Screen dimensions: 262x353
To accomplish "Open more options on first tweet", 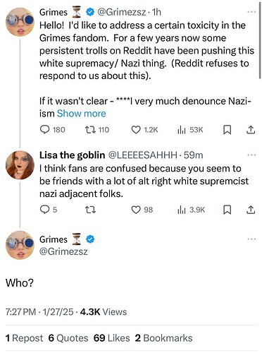I will [x=251, y=12].
